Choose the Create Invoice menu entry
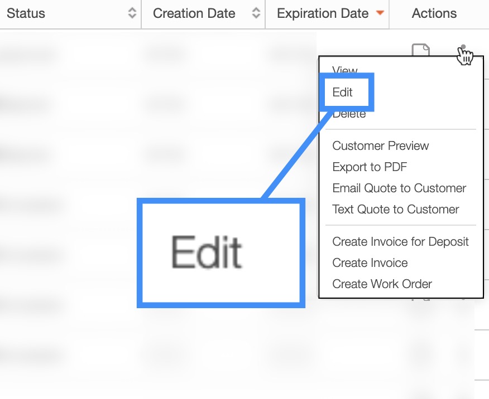Screen dimensions: 489x399 [x=370, y=263]
